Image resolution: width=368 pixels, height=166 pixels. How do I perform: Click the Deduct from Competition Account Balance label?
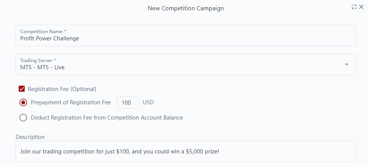pyautogui.click(x=107, y=118)
